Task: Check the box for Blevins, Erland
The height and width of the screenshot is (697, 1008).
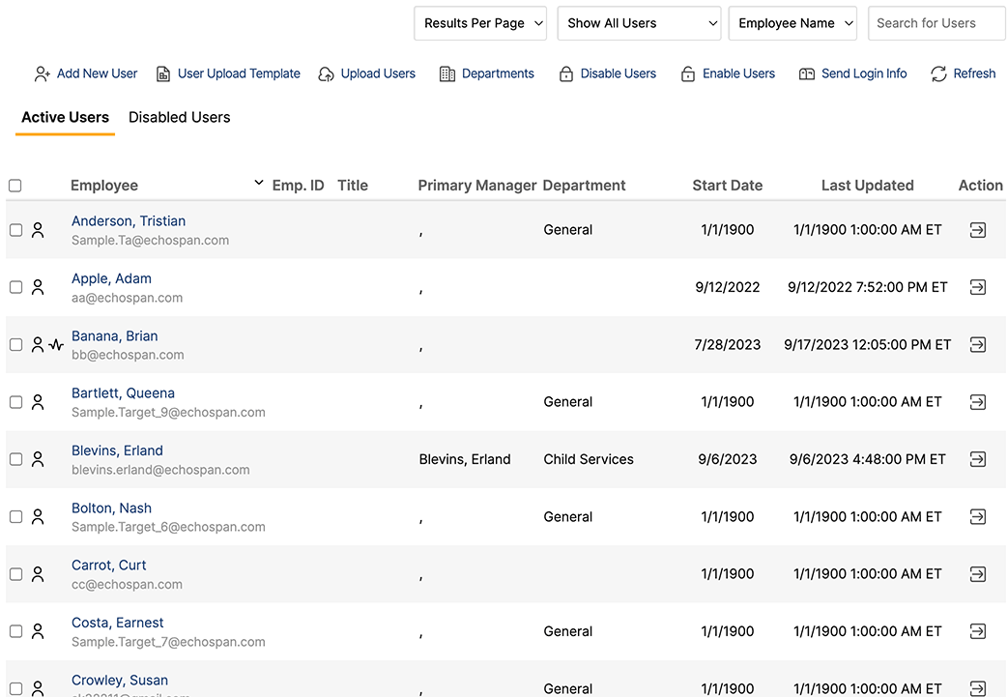Action: 16,460
